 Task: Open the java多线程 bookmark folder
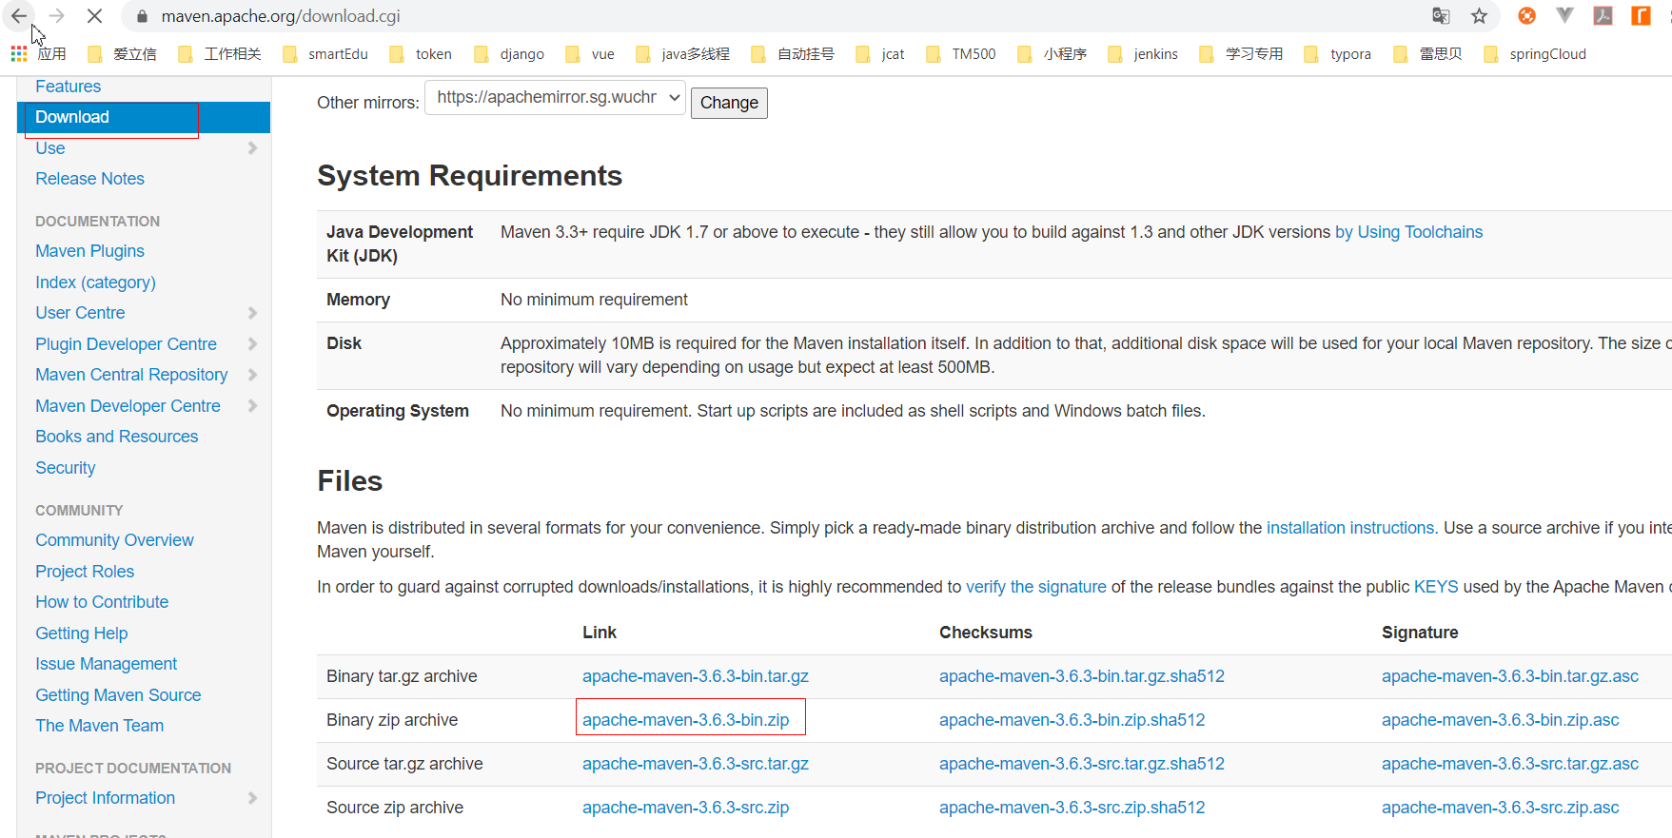coord(682,54)
